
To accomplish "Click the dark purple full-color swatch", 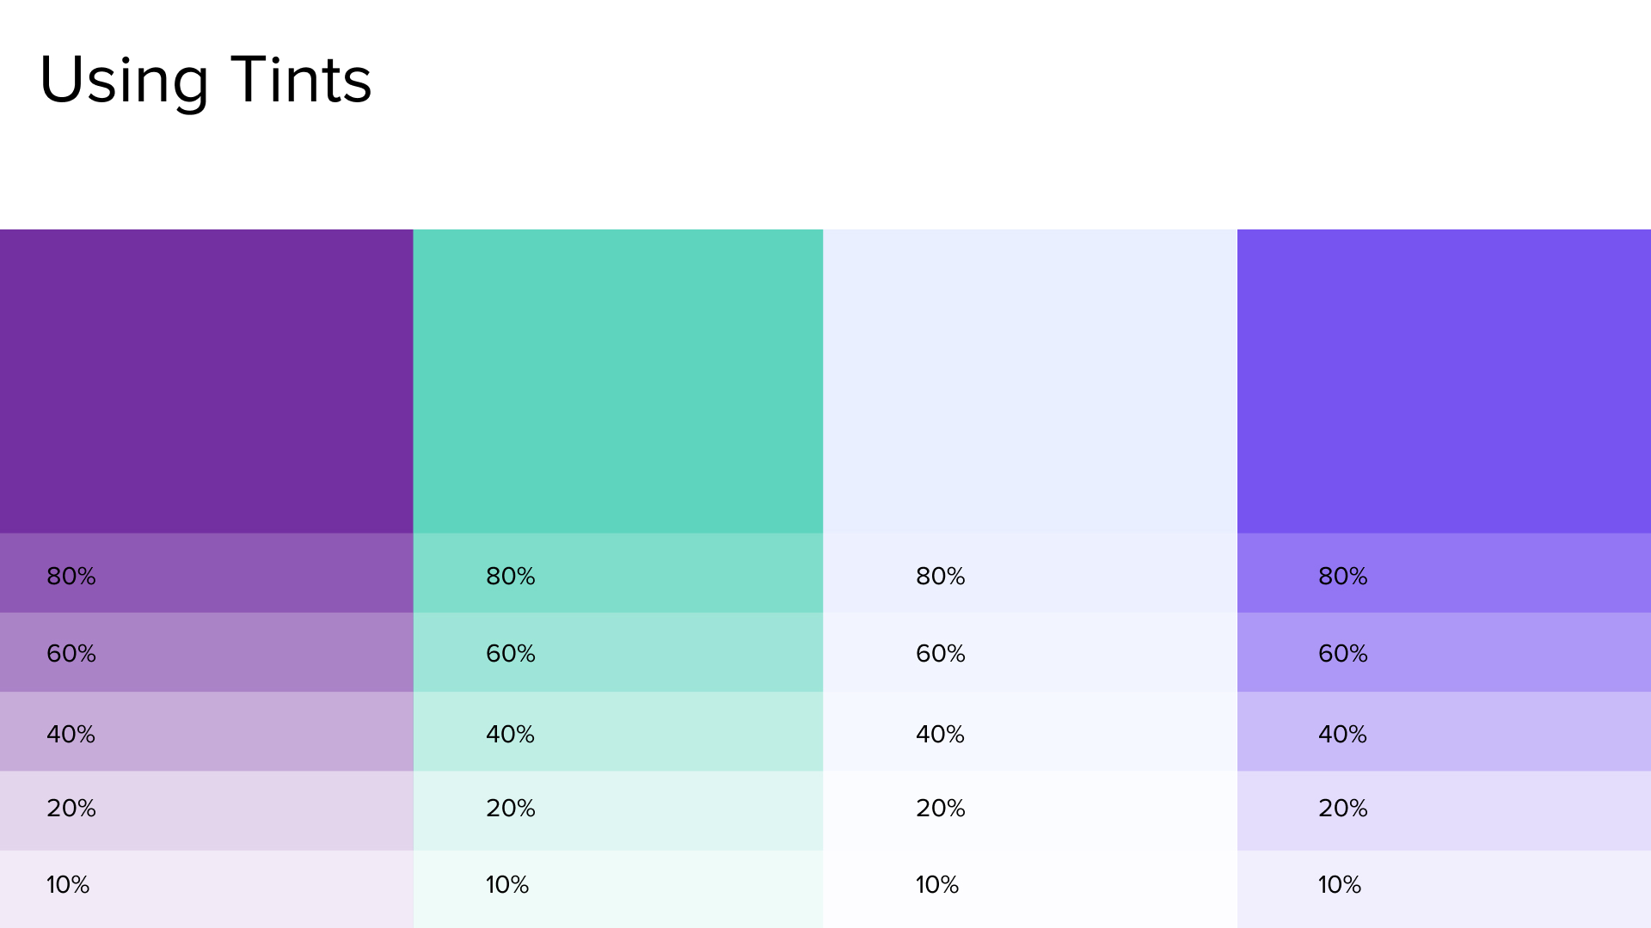I will click(206, 381).
